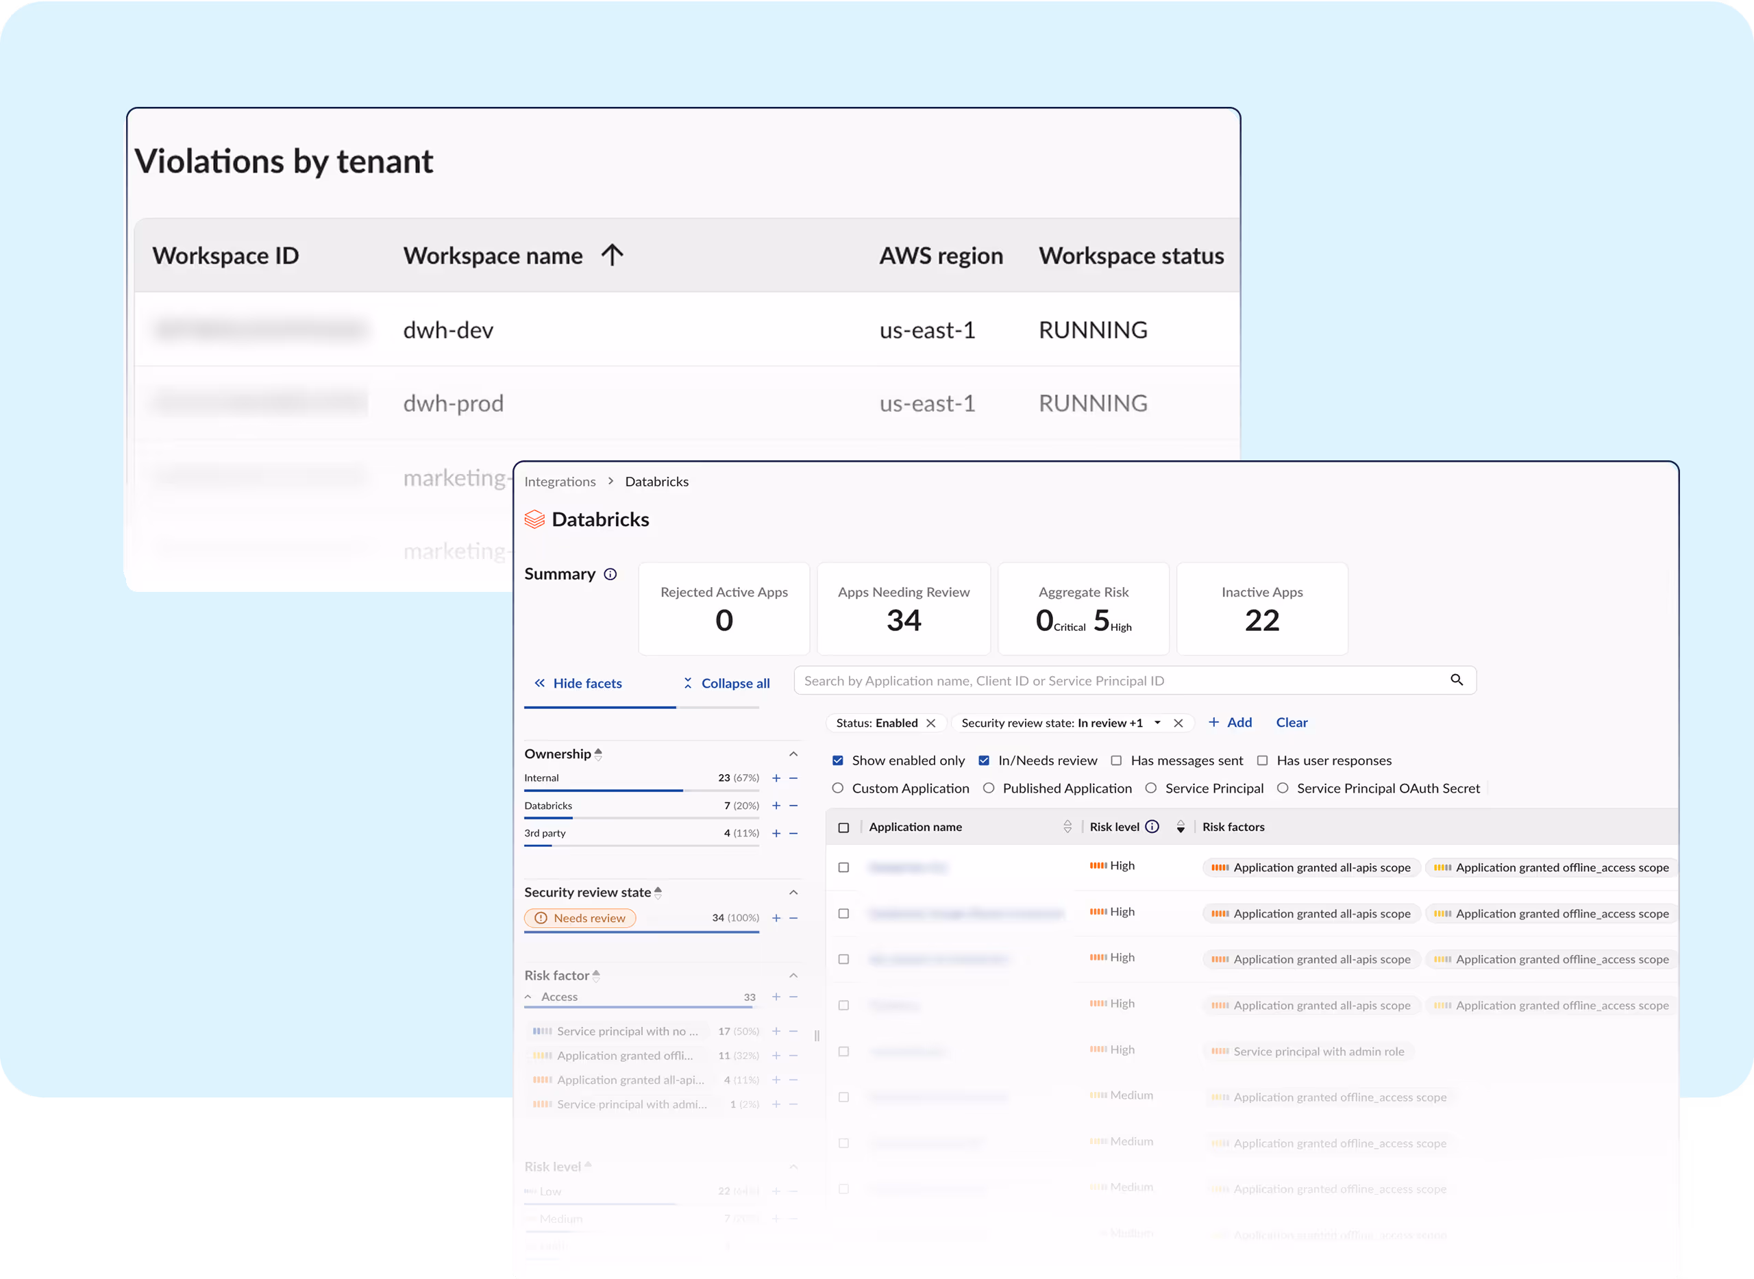Include Needs review facet with plus
This screenshot has width=1754, height=1279.
[x=776, y=917]
